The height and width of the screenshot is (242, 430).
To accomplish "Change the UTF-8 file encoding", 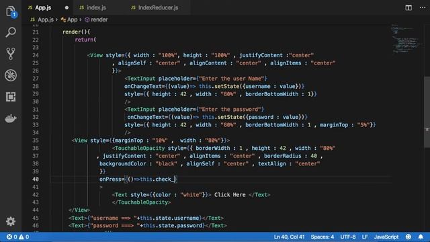I will point(348,237).
